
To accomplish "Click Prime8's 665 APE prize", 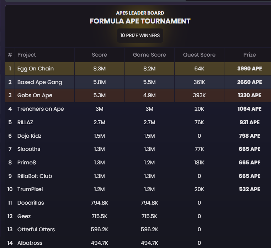I will point(250,163).
